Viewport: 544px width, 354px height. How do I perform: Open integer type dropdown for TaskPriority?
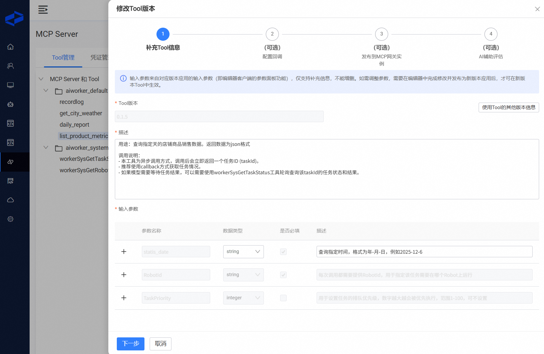point(243,298)
